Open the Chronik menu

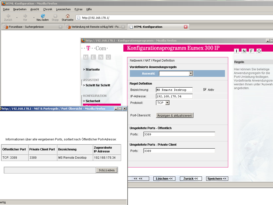pyautogui.click(x=48, y=9)
